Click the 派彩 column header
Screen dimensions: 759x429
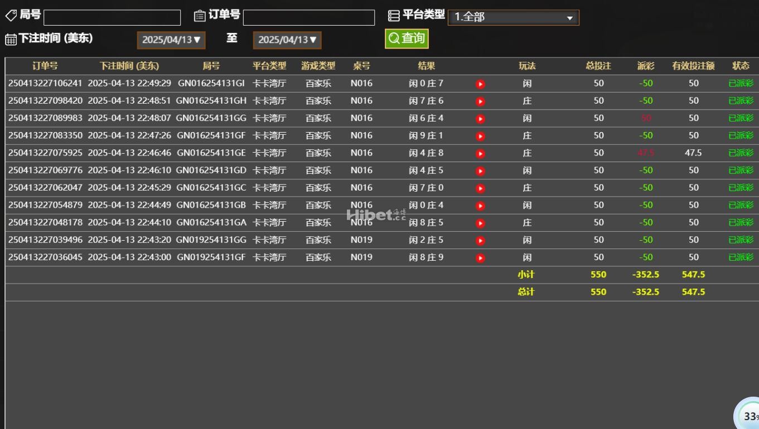(646, 66)
